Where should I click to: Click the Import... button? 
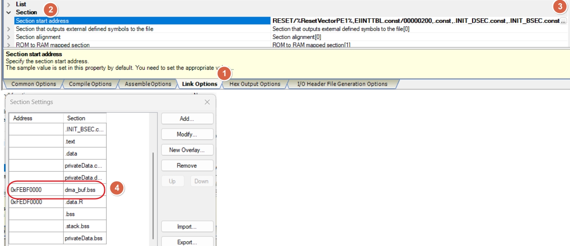[187, 227]
